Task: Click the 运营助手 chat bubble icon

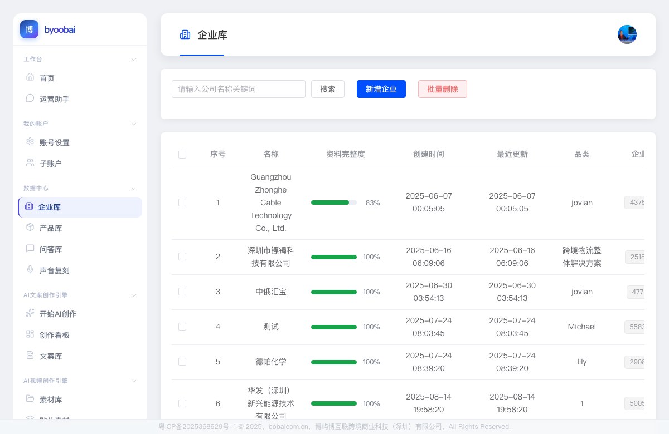Action: [x=30, y=98]
